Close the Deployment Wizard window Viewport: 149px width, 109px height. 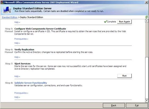pyautogui.click(x=146, y=2)
